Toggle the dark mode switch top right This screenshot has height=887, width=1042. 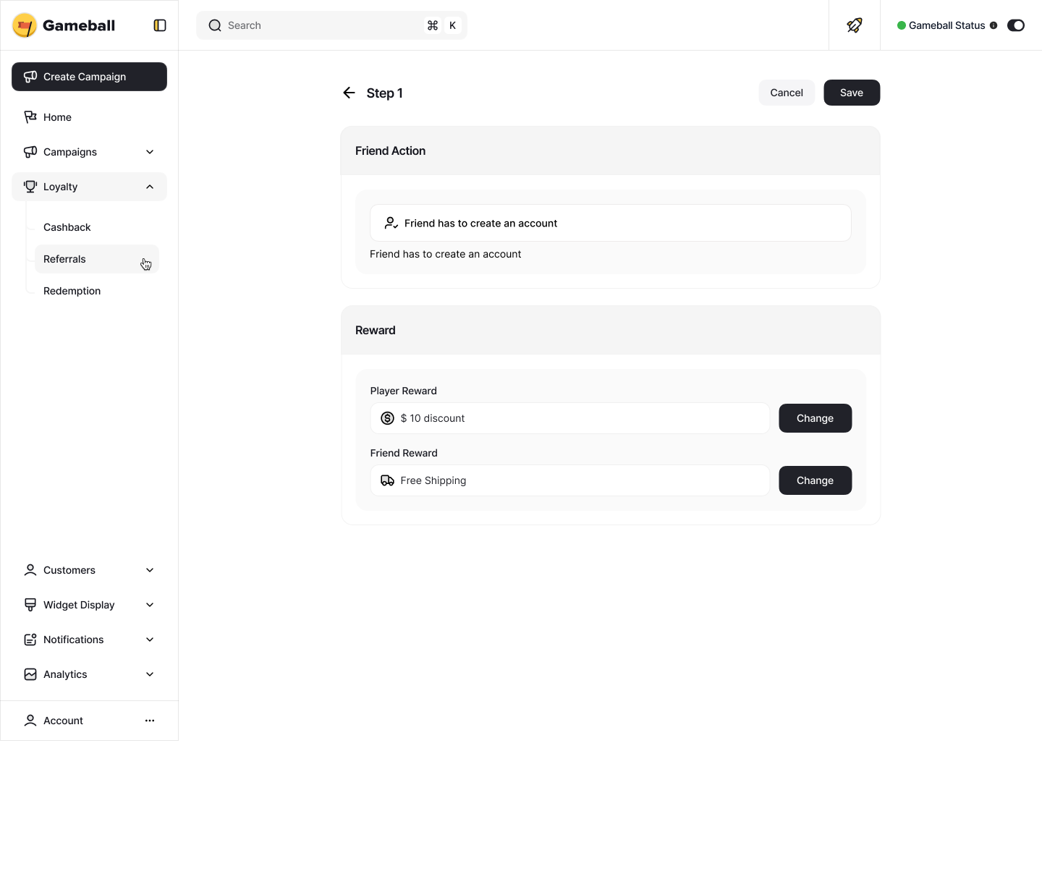click(x=1015, y=25)
